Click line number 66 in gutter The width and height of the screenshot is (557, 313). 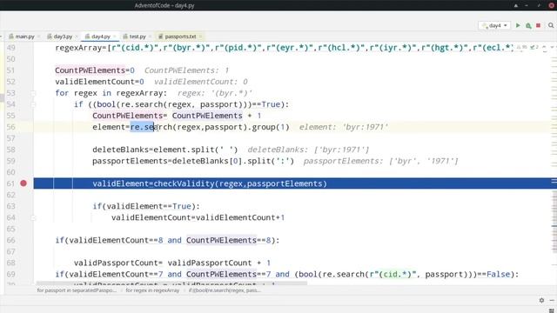[11, 240]
